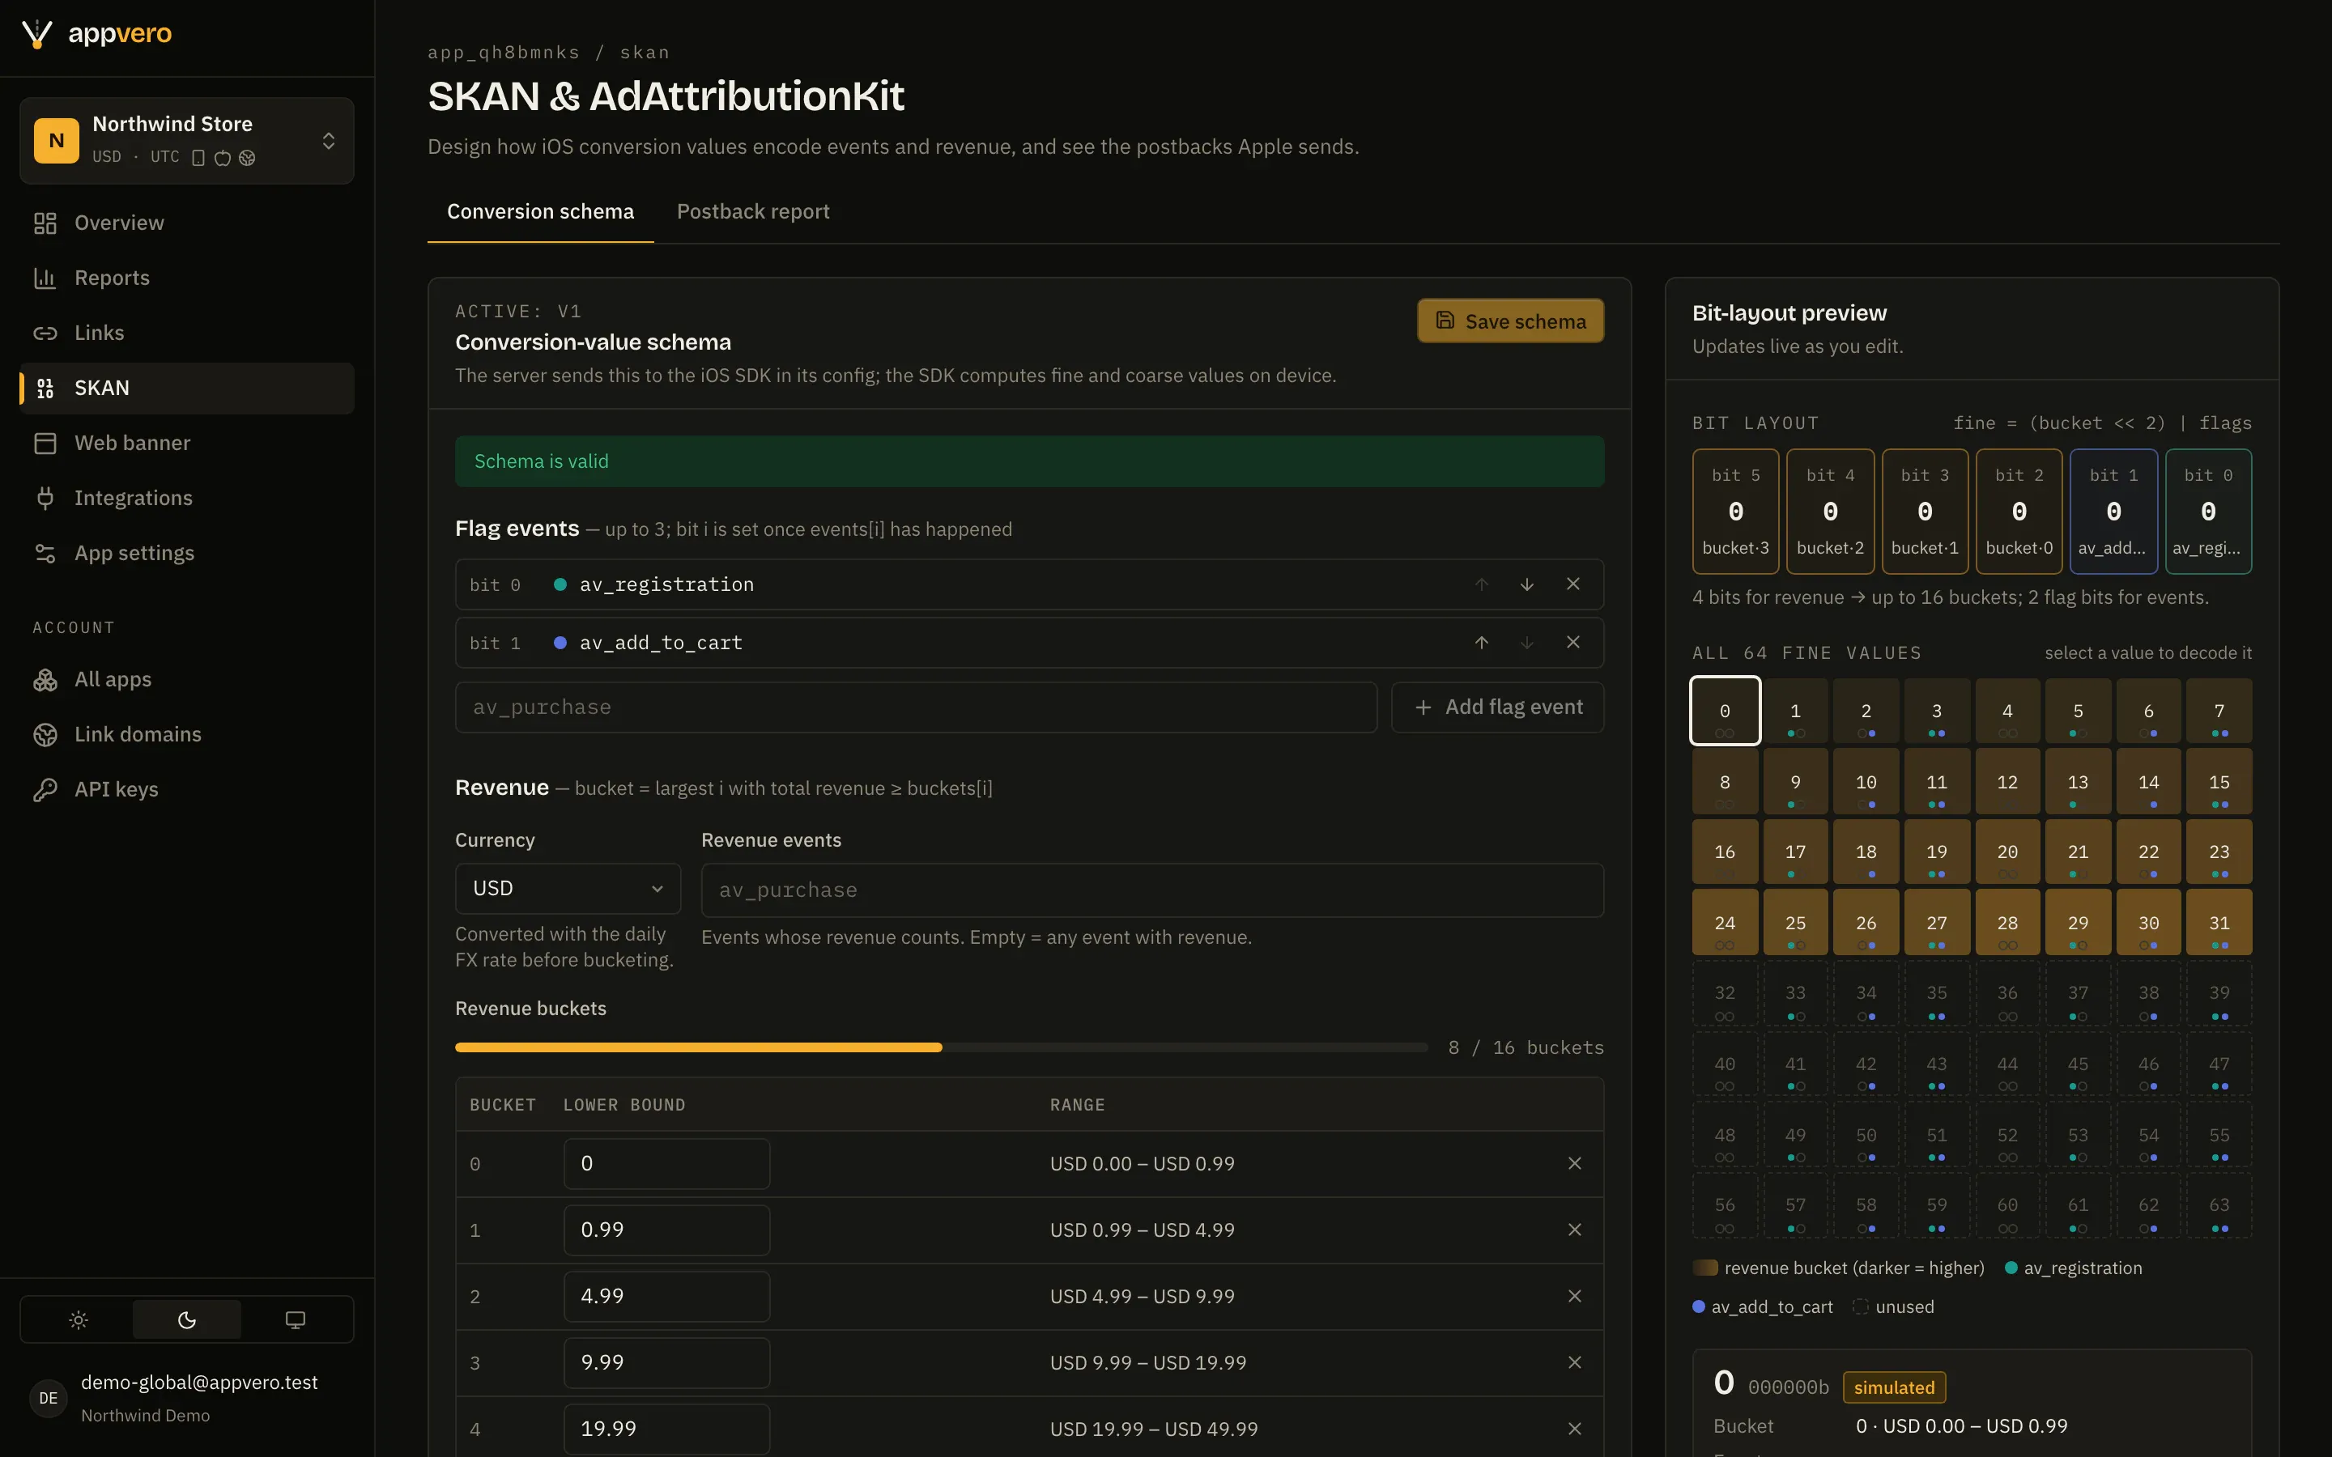2332x1457 pixels.
Task: Select fine value 7 in grid
Action: (x=2219, y=712)
